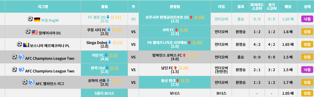This screenshot has width=314, height=97.
Task: Click the German flag icon beside 독일 RegW
Action: (37, 19)
